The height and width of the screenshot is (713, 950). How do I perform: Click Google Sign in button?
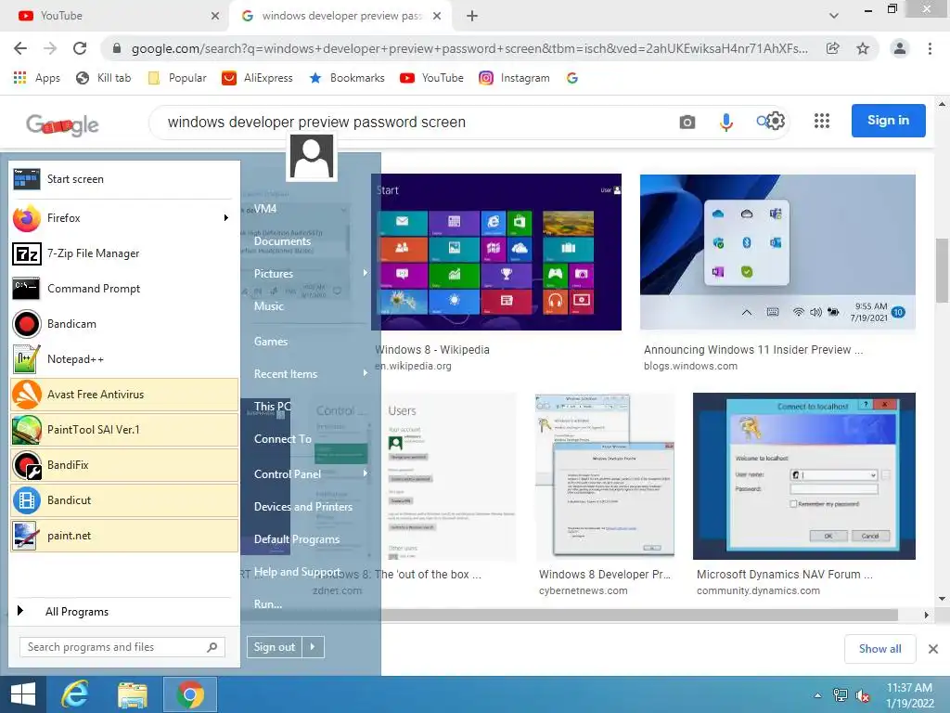point(888,120)
